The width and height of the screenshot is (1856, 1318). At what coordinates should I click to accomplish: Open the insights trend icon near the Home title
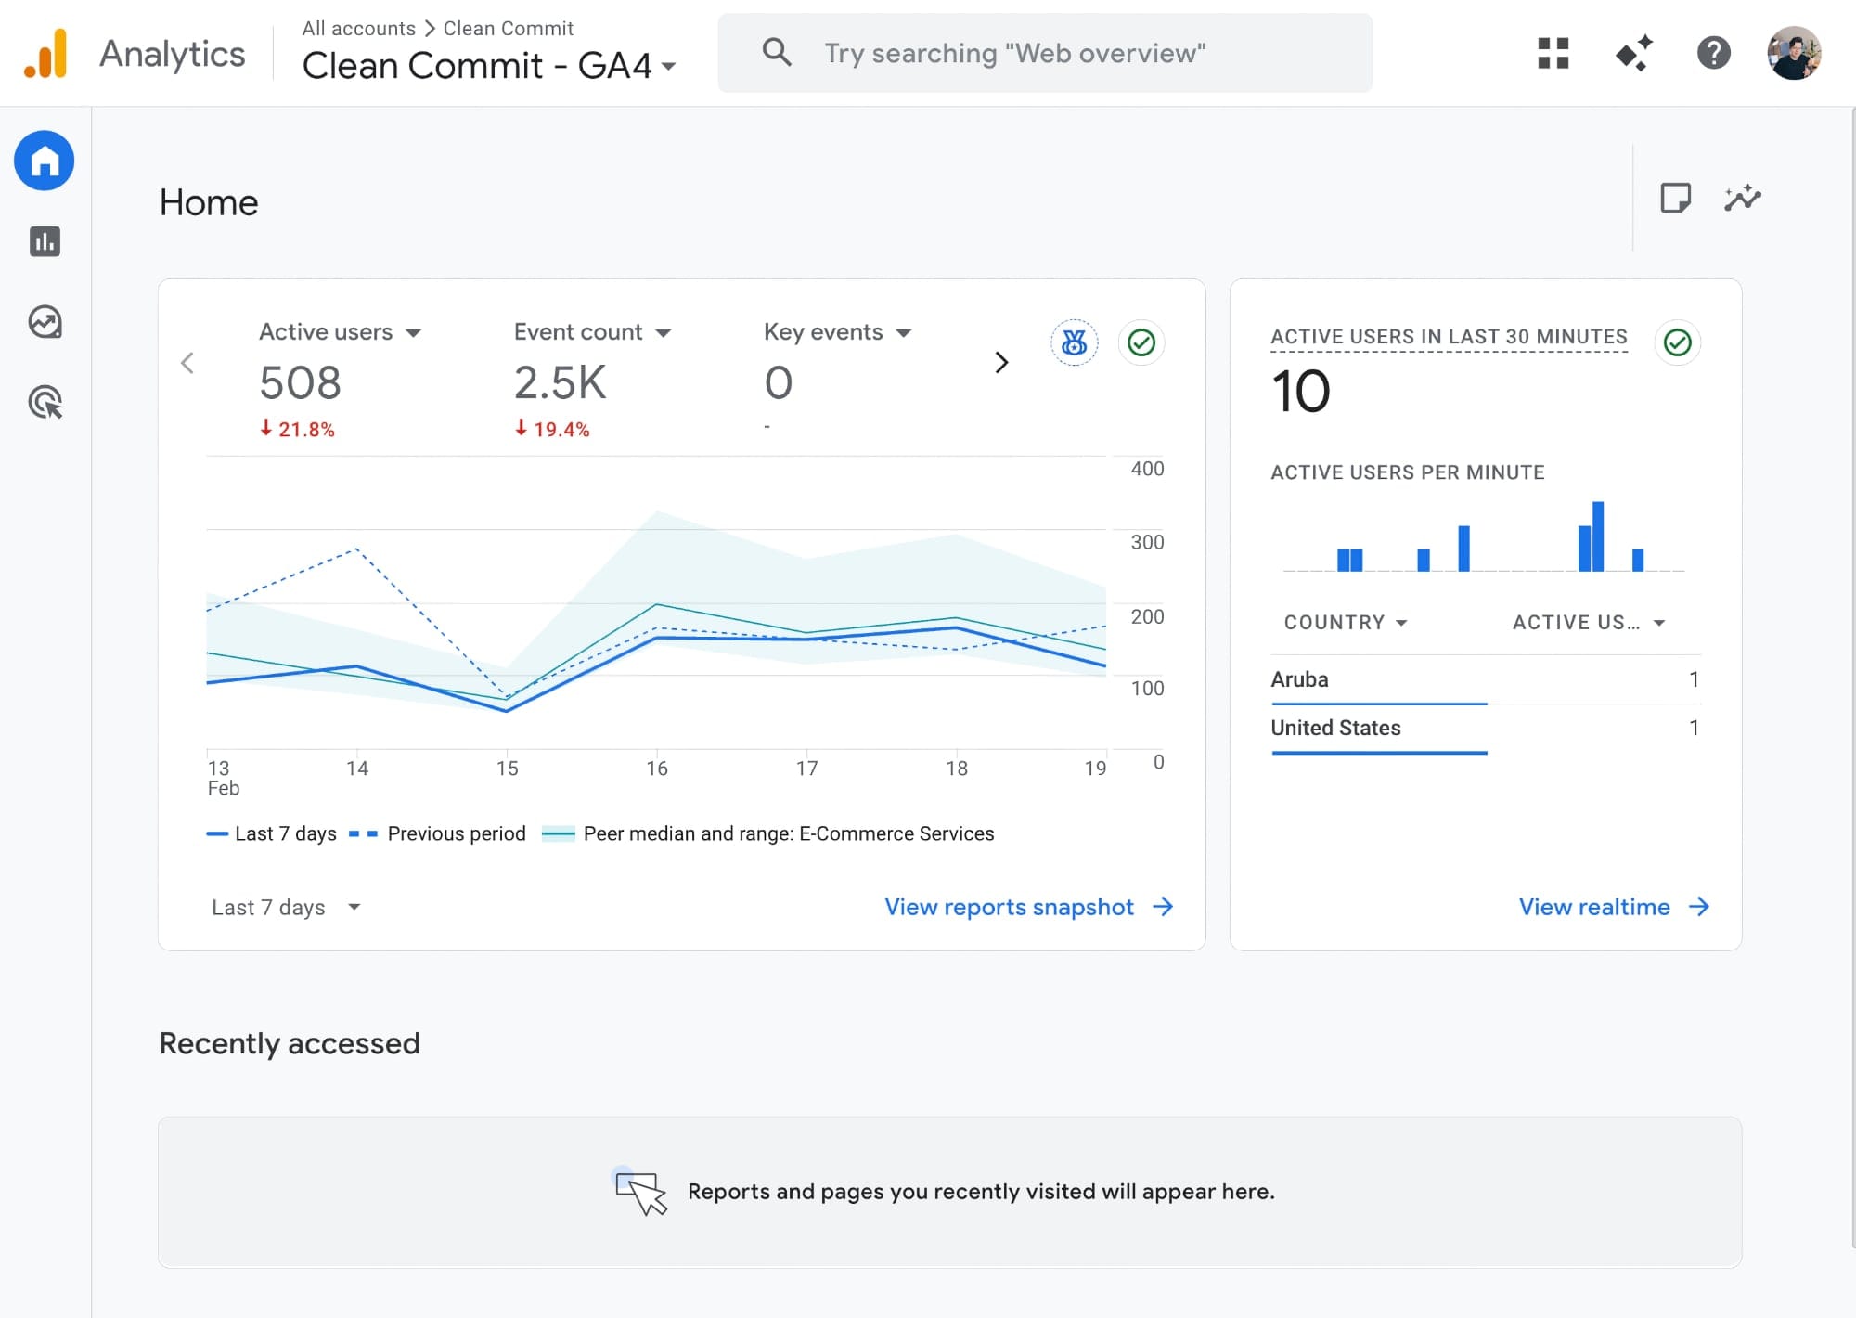coord(1743,198)
